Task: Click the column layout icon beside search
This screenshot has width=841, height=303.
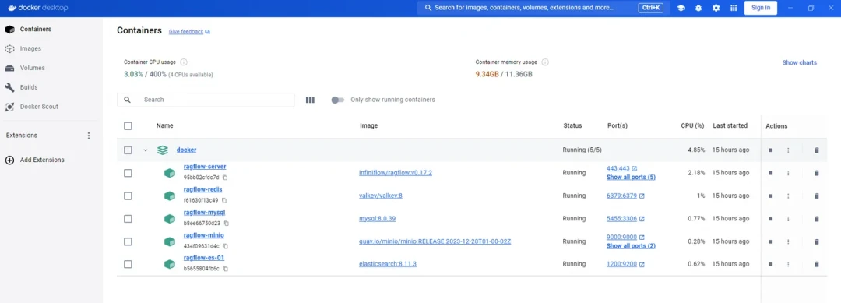Action: coord(310,100)
